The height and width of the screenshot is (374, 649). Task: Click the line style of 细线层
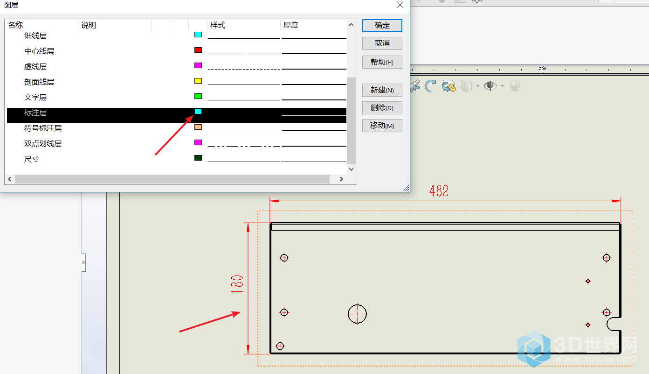click(x=244, y=38)
